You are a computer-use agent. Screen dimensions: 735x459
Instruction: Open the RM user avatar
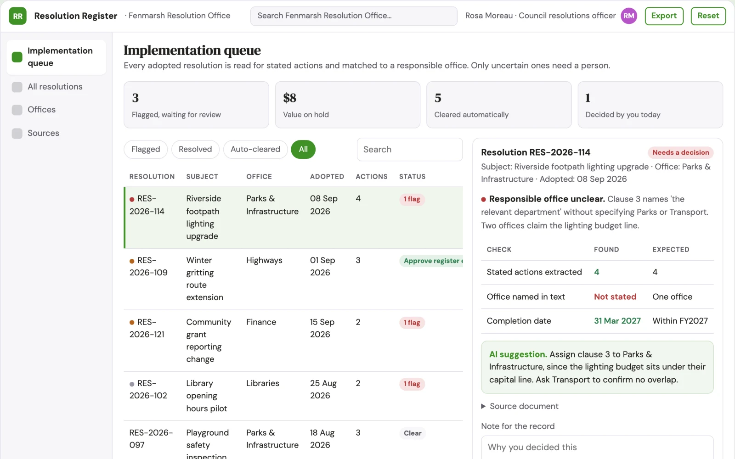tap(629, 16)
